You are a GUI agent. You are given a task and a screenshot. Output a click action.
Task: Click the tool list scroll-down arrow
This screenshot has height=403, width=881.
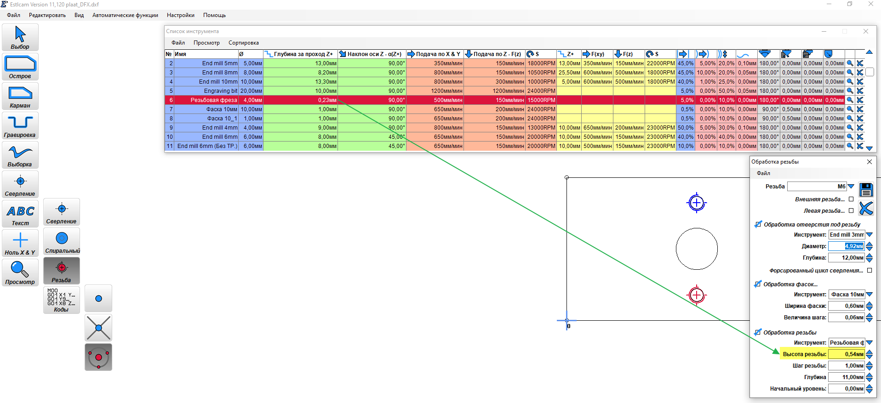869,148
